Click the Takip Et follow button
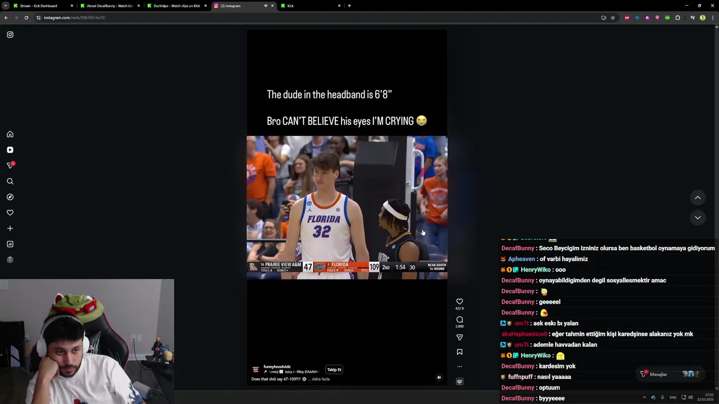The width and height of the screenshot is (719, 404). click(334, 370)
